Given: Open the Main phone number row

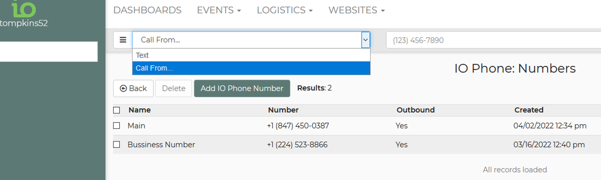Looking at the screenshot, I should pyautogui.click(x=137, y=126).
